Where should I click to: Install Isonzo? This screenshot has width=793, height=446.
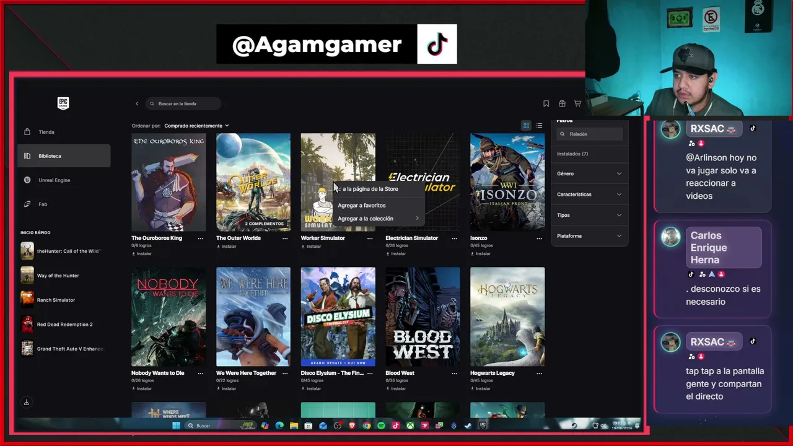click(481, 253)
